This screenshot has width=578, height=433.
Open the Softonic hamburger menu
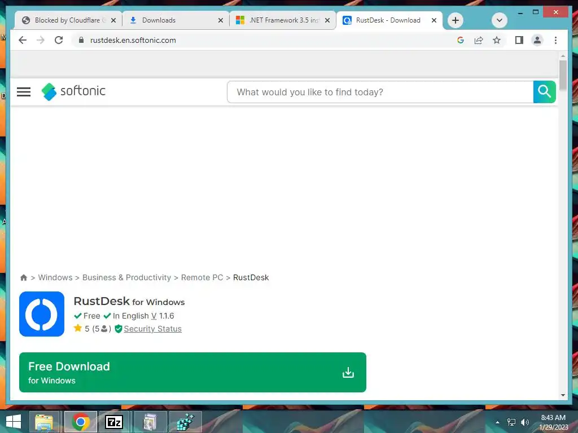click(24, 92)
